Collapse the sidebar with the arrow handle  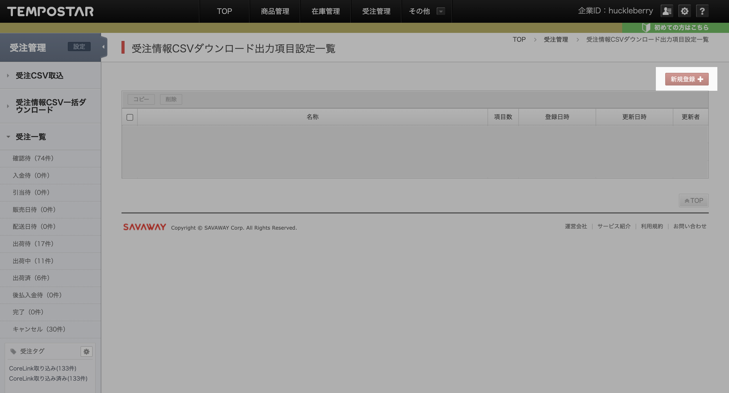(103, 47)
